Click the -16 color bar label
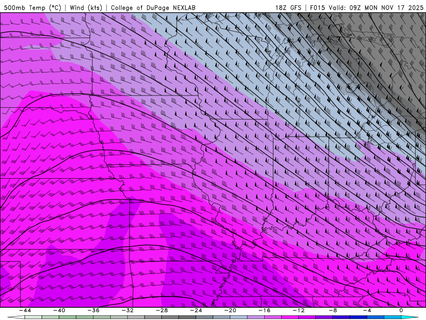Viewport: 426px width, 320px height. pyautogui.click(x=265, y=310)
